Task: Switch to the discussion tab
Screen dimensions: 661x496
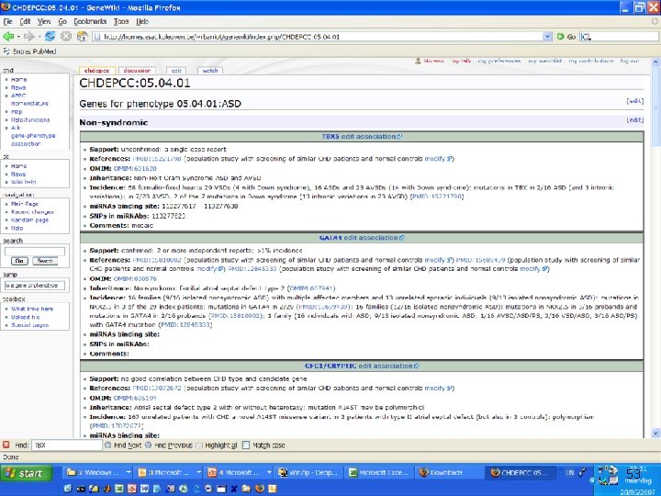Action: pyautogui.click(x=137, y=71)
